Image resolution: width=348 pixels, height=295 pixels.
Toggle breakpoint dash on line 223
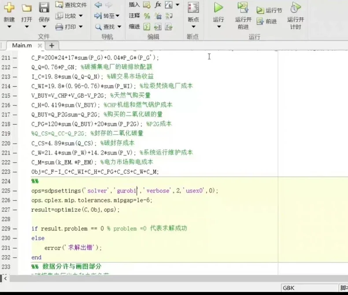[15, 172]
